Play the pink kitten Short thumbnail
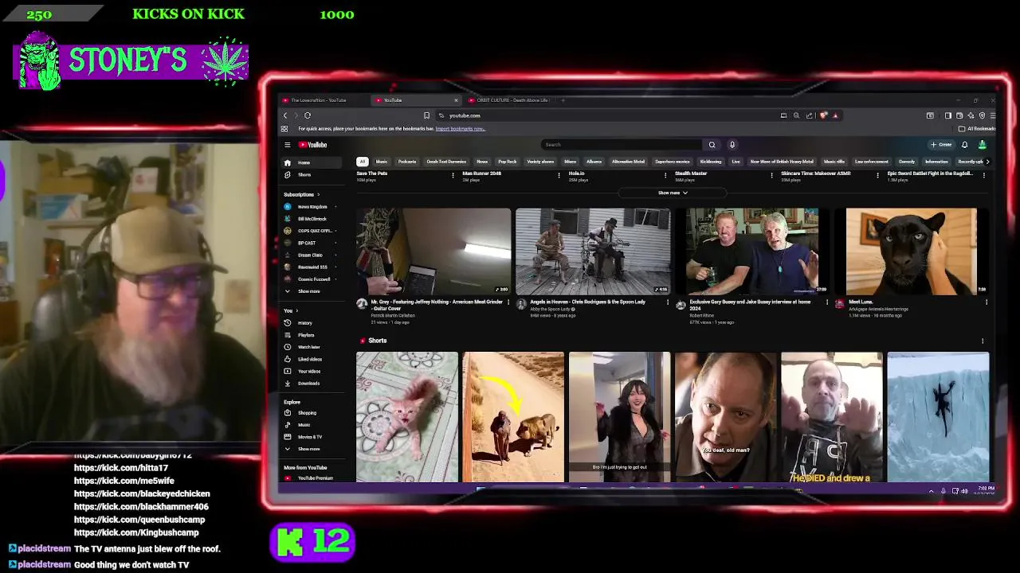The width and height of the screenshot is (1020, 573). (407, 417)
